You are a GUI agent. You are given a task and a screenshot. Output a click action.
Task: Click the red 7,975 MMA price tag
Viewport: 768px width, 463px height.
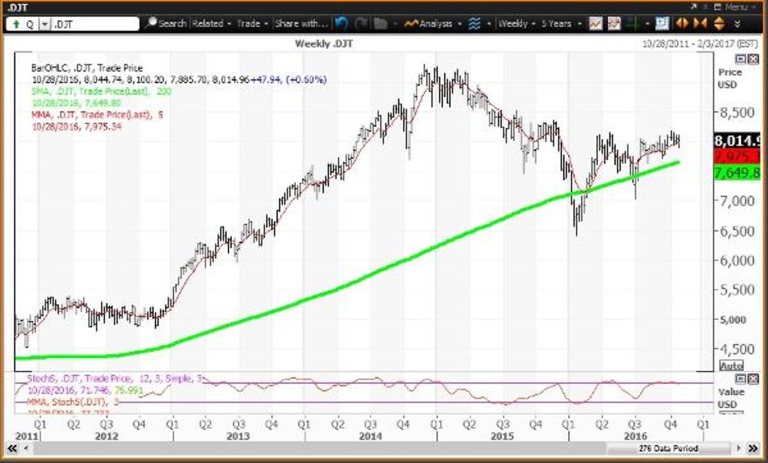pos(737,157)
